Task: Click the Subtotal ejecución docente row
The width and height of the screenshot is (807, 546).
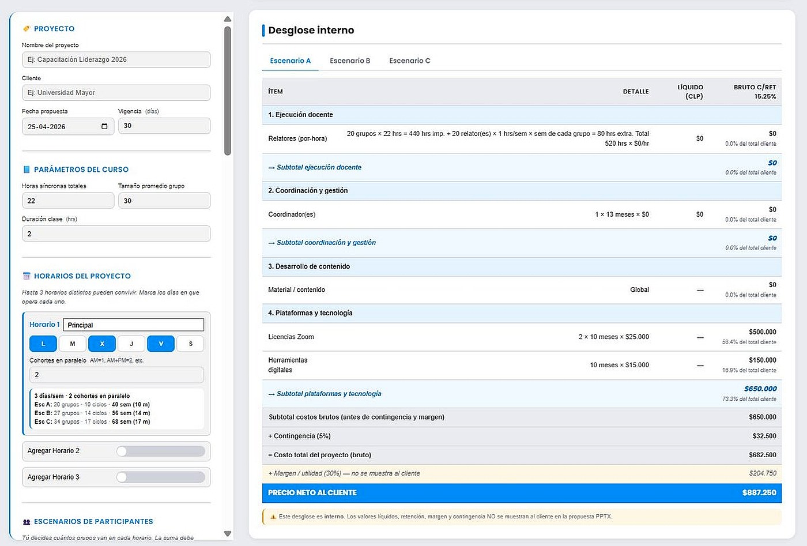Action: tap(522, 167)
